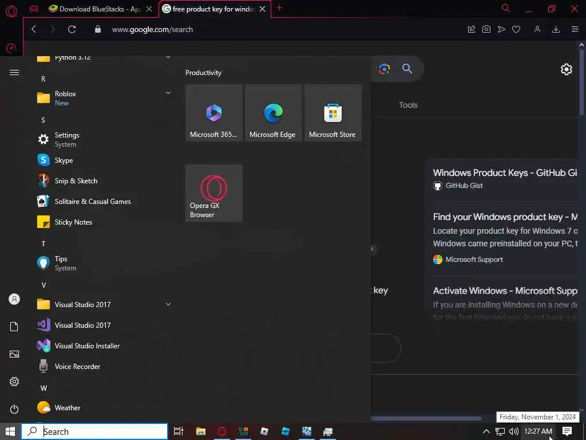Open File Explorer from the taskbar

(x=201, y=431)
